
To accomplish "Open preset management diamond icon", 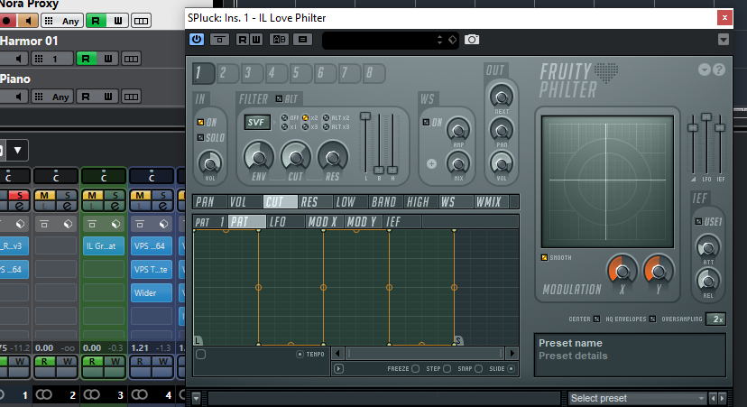I will pos(453,40).
